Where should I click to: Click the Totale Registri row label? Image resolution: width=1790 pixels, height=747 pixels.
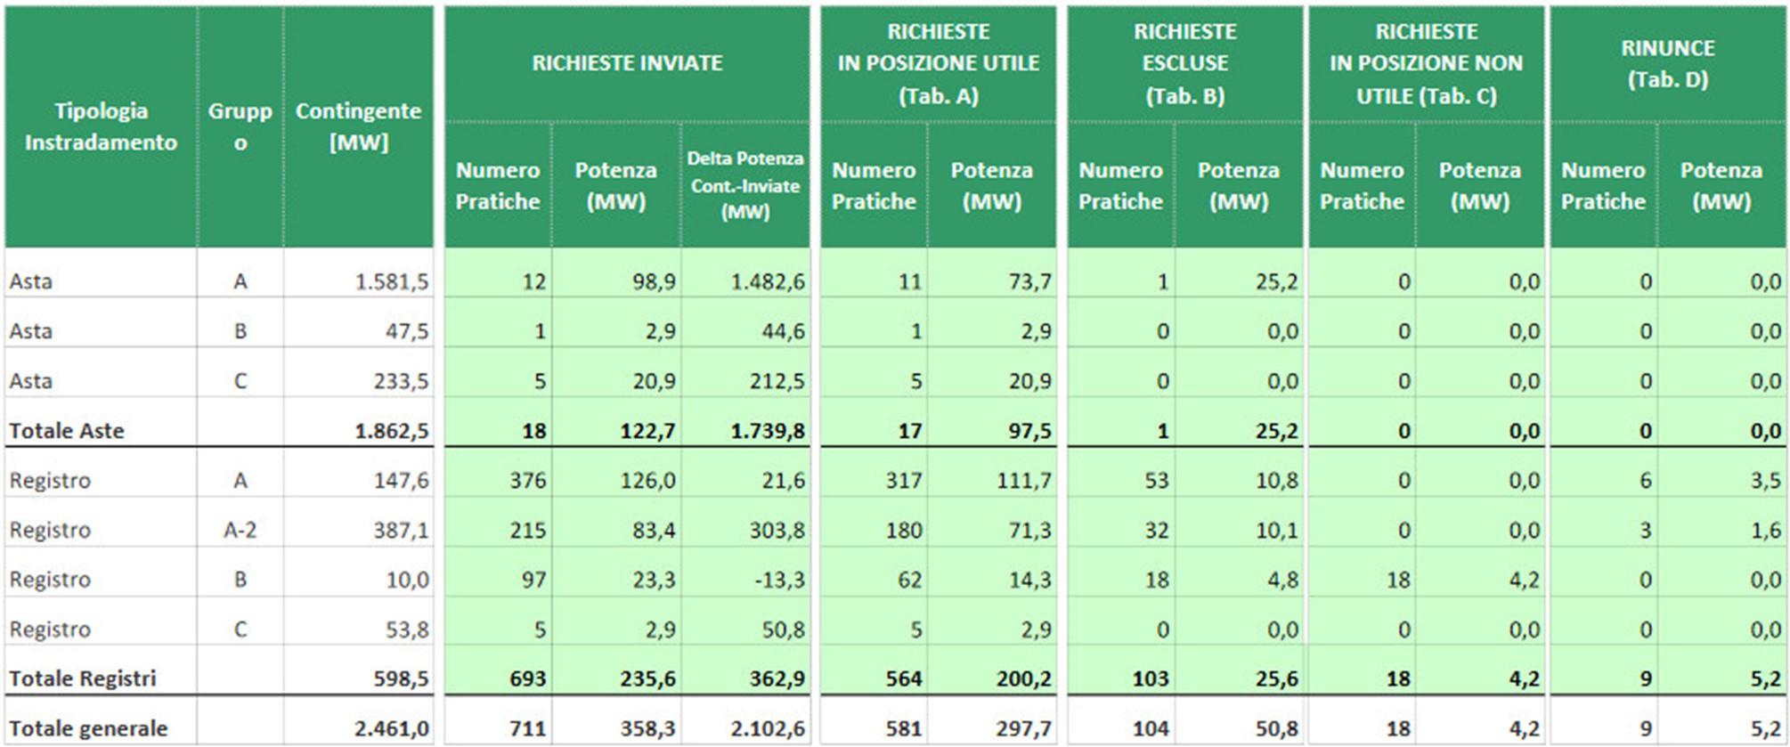[x=83, y=678]
